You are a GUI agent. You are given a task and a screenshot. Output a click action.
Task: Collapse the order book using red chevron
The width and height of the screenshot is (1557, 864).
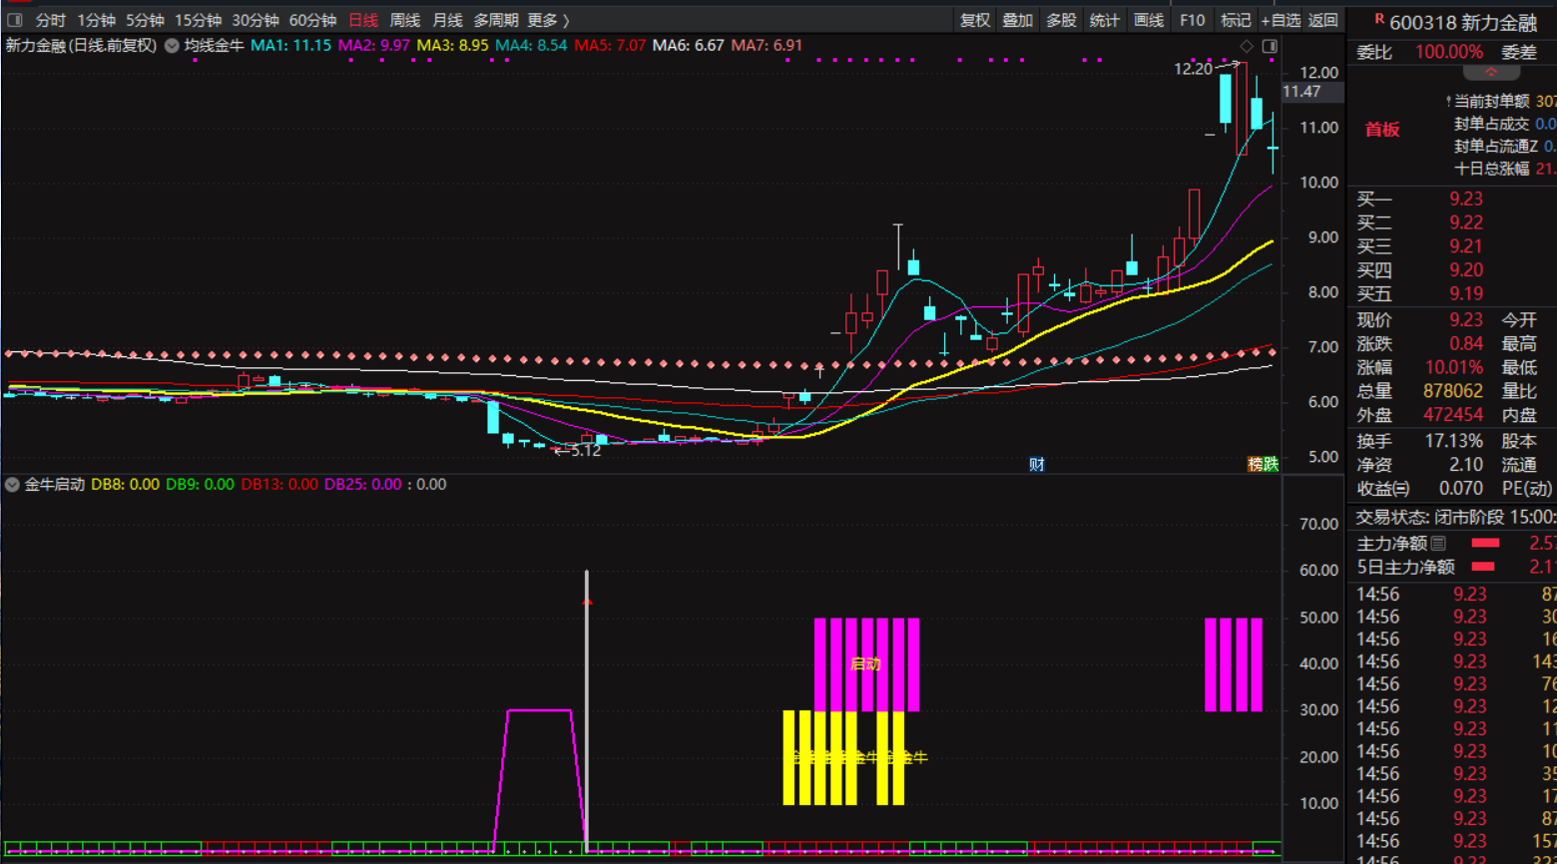pos(1491,73)
